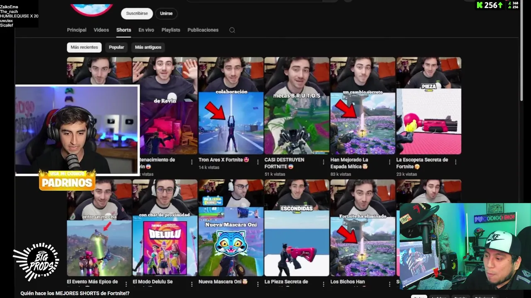Play the blue Oni mask short thumbnail
531x298 pixels.
click(231, 228)
